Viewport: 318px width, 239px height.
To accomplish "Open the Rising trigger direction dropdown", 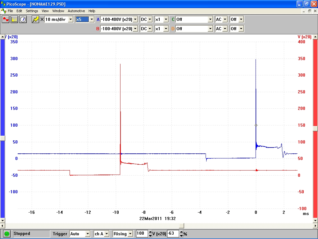I will [x=130, y=234].
